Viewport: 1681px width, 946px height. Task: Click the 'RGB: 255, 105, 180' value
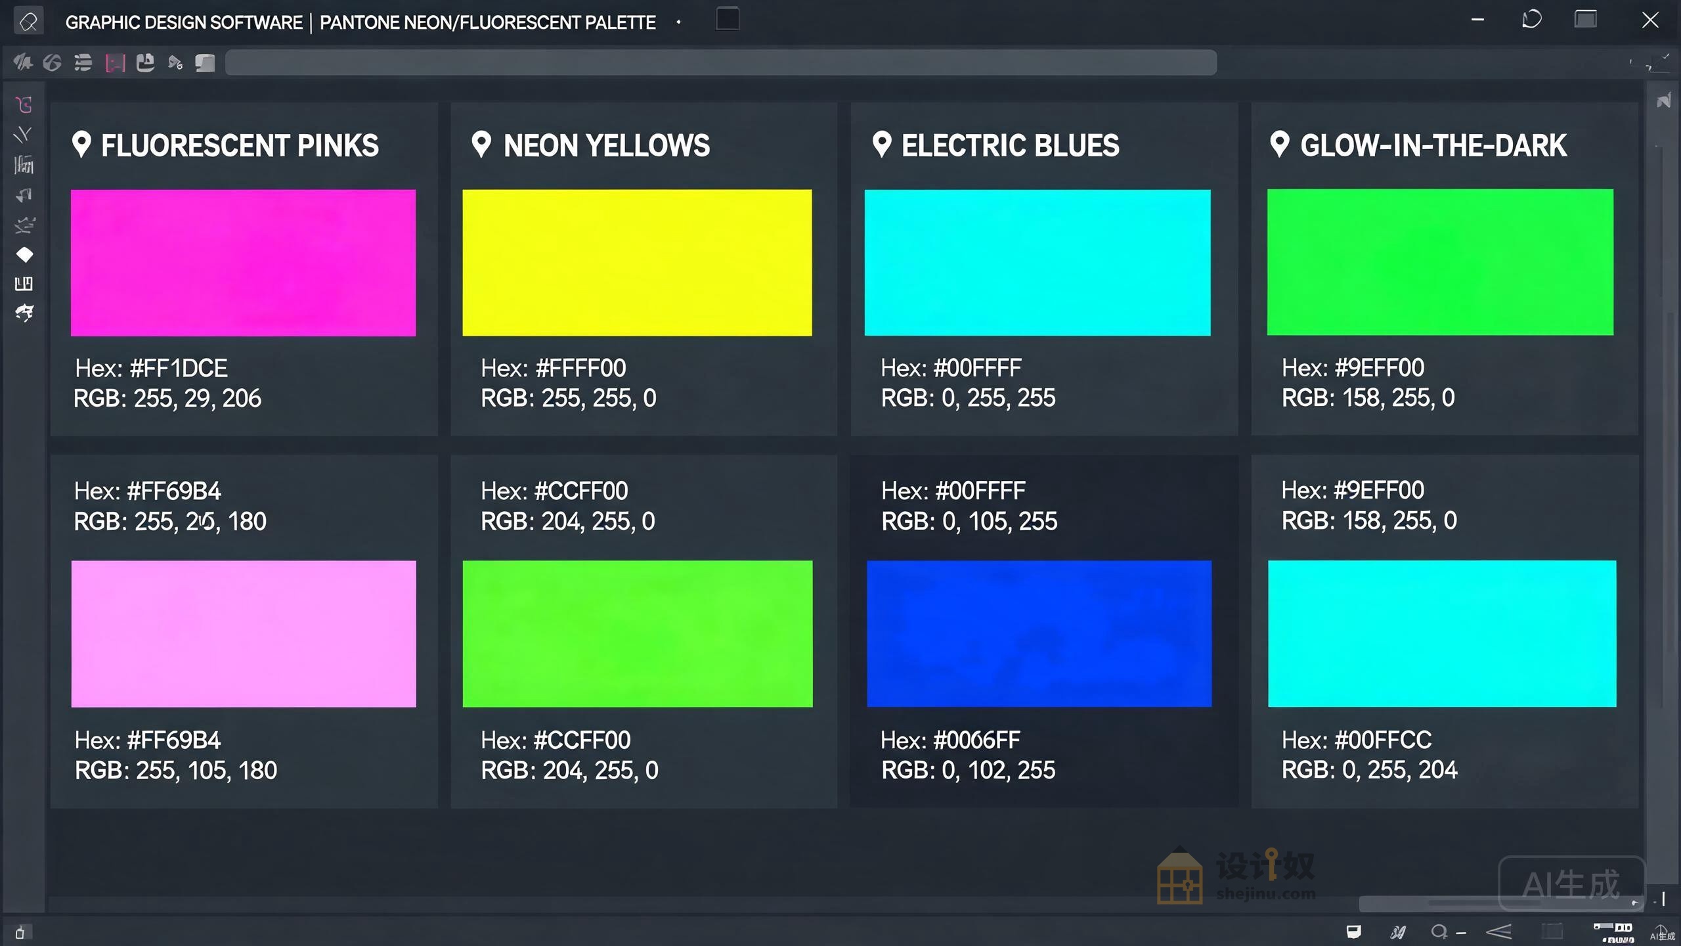[x=176, y=770]
